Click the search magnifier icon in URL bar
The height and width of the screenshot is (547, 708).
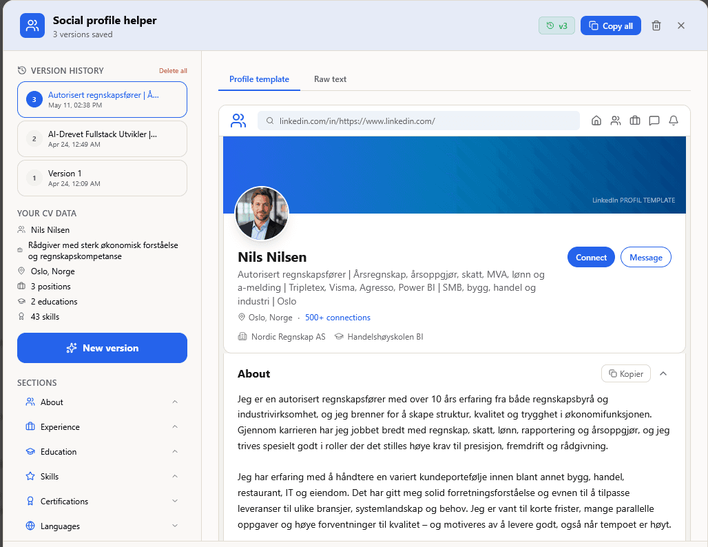point(269,121)
